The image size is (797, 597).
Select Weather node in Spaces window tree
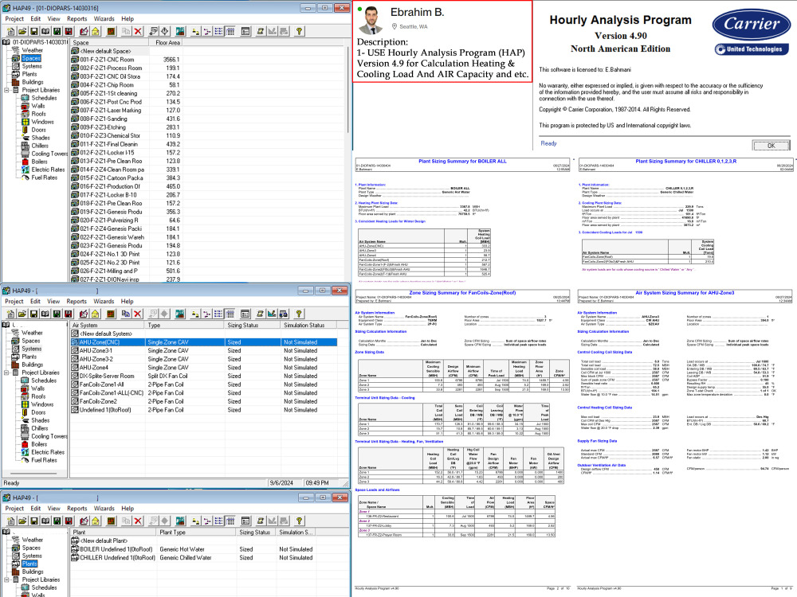pyautogui.click(x=32, y=50)
